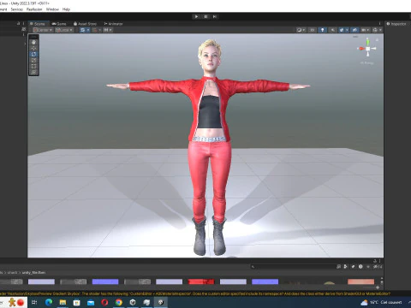Open Gizmos dropdown menu
This screenshot has height=308, width=411.
(x=377, y=30)
